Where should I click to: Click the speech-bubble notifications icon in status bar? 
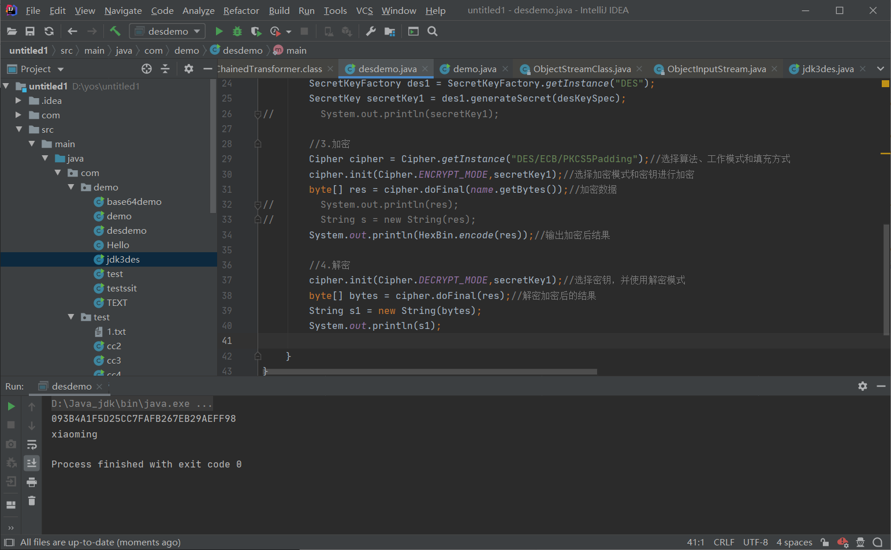tap(878, 542)
